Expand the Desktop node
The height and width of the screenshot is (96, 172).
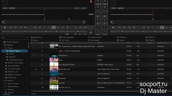tap(4, 90)
